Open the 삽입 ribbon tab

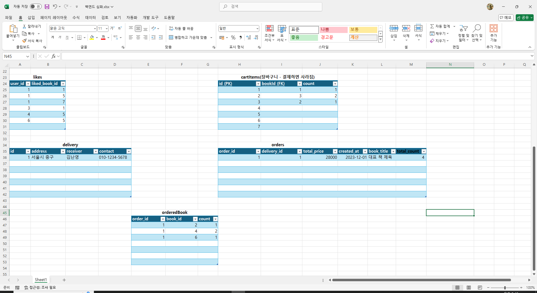tap(31, 18)
